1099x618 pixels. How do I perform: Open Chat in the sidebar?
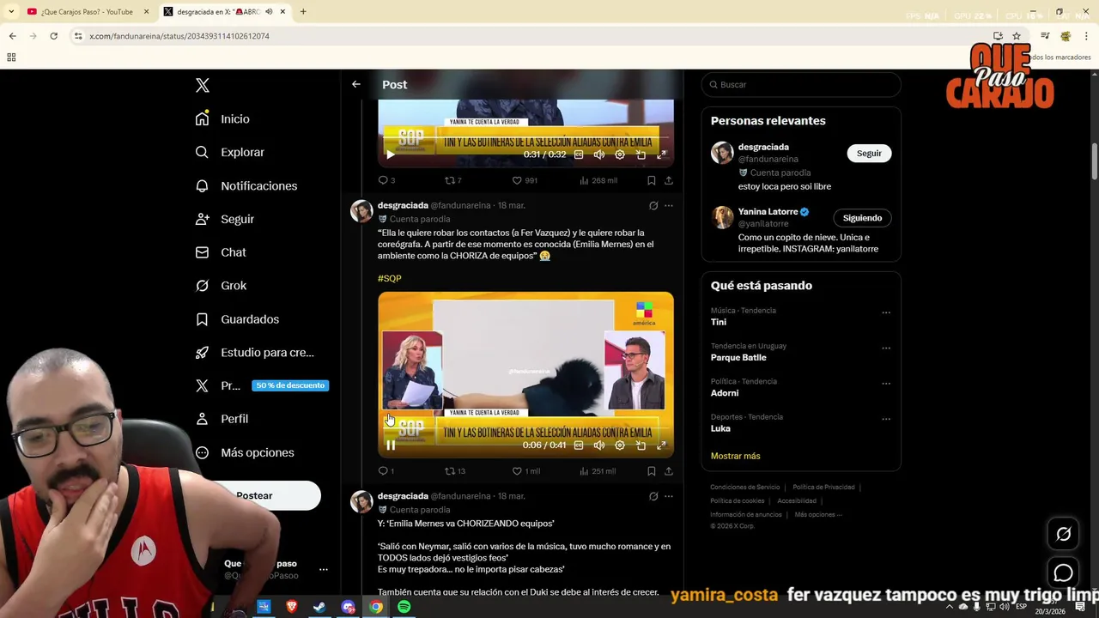click(220, 252)
